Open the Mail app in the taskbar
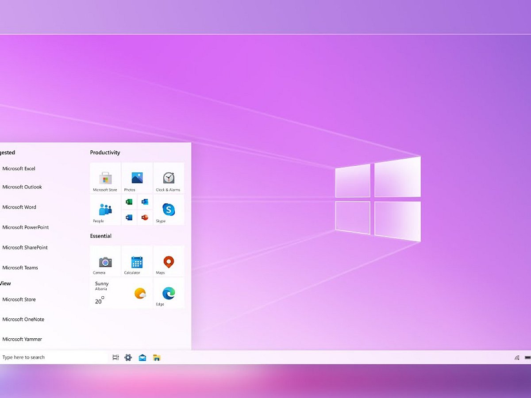The width and height of the screenshot is (531, 398). pyautogui.click(x=142, y=358)
